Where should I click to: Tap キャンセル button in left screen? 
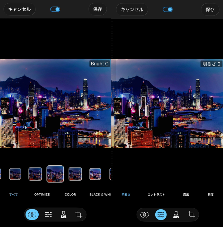[19, 9]
